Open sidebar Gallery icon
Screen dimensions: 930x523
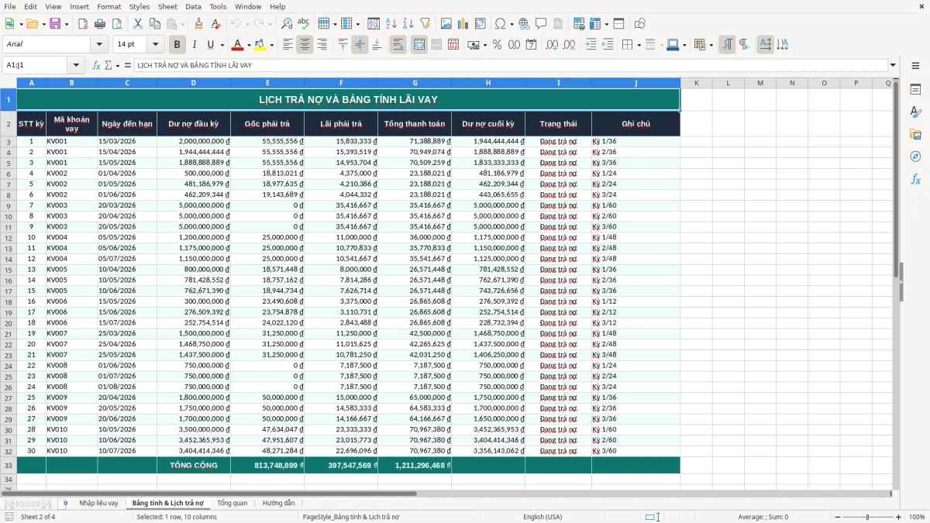(x=915, y=135)
